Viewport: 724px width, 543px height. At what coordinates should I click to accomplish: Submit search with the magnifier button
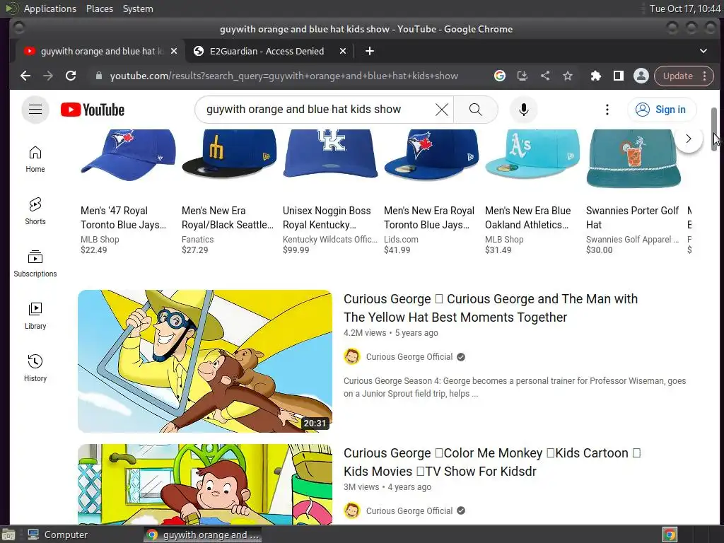(x=476, y=110)
